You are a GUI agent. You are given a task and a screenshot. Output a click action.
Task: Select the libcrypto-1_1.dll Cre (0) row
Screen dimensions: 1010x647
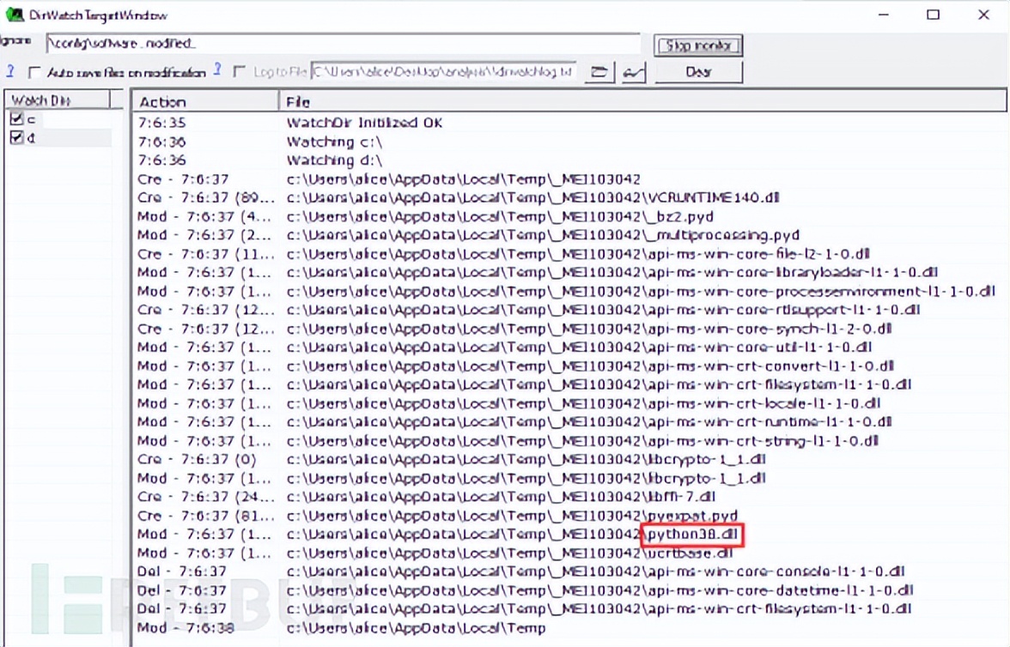tap(570, 460)
